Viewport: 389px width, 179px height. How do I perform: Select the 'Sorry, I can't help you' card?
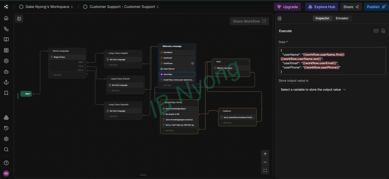[179, 125]
